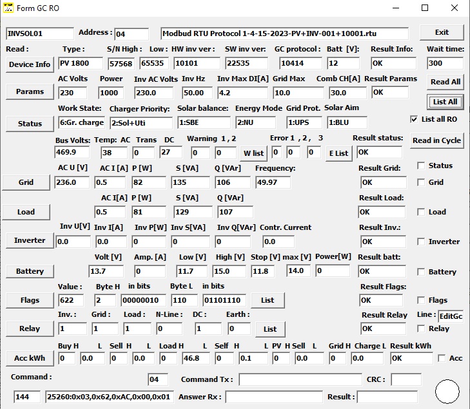Click the Frequency field showing 49.97
470x409 pixels.
(273, 182)
